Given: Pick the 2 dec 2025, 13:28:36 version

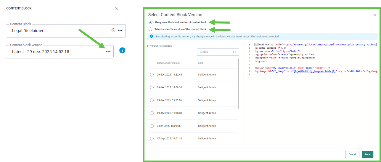Looking at the screenshot, I should [x=152, y=126].
